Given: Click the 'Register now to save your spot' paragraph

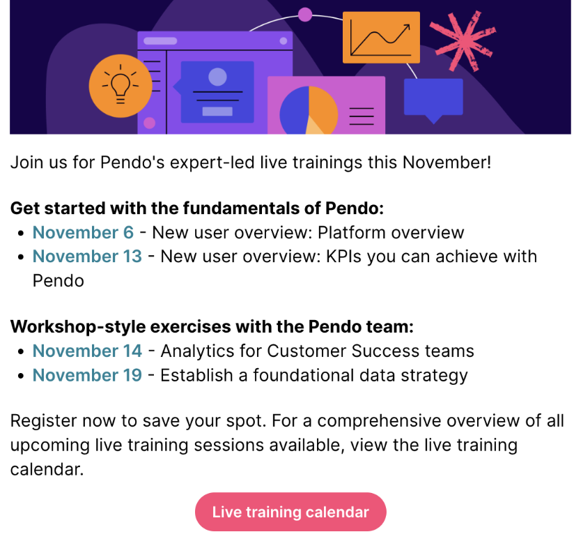Looking at the screenshot, I should pyautogui.click(x=287, y=445).
